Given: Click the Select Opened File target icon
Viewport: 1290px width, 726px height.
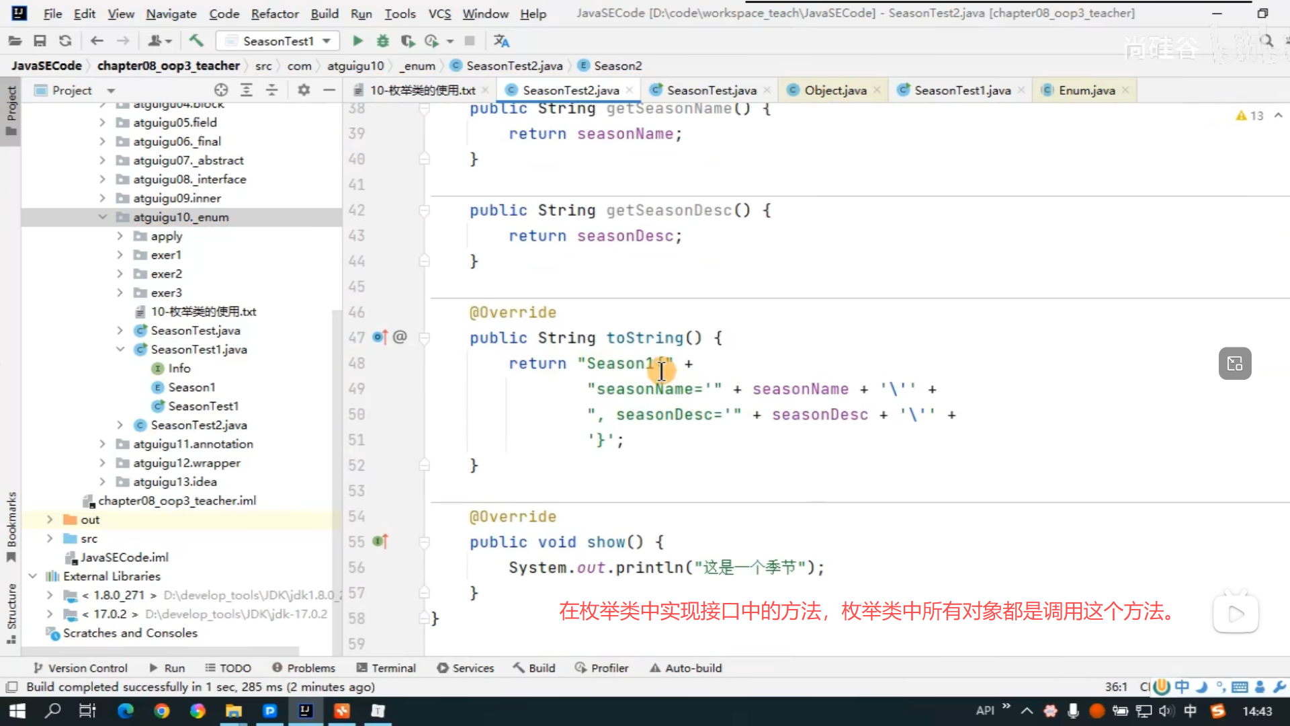Looking at the screenshot, I should 221,90.
